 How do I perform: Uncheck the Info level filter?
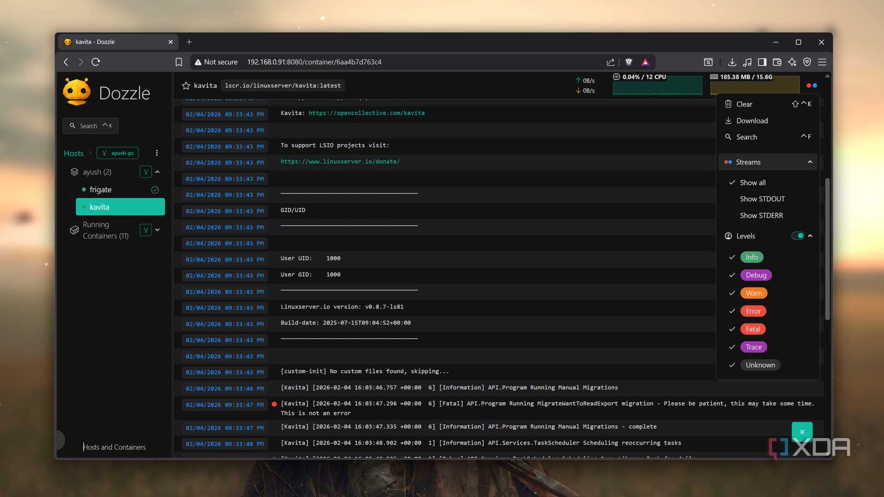pos(752,257)
